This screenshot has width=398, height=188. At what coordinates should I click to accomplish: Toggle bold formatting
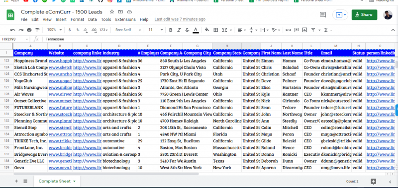[x=171, y=30]
